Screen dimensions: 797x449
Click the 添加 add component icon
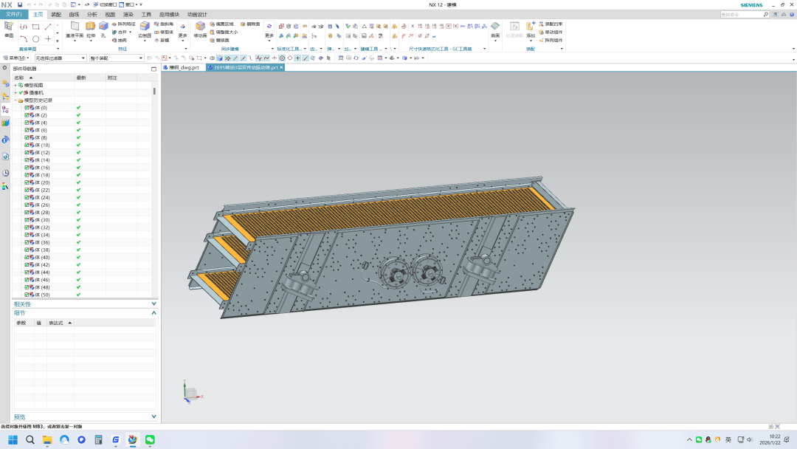coord(530,27)
